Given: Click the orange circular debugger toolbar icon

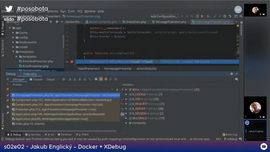Looking at the screenshot, I should click(106, 79).
